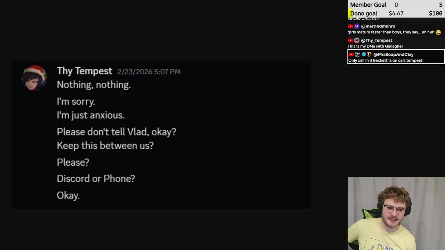Viewport: 445px width, 250px height.
Task: Click the YouTube icon beside @MrsSoapAndClay
Action: 351,55
